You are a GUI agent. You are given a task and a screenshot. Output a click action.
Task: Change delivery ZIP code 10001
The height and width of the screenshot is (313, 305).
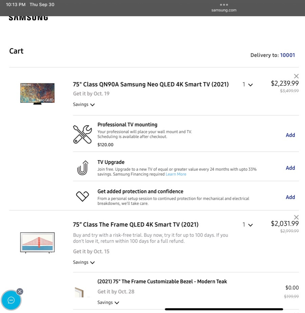click(287, 55)
